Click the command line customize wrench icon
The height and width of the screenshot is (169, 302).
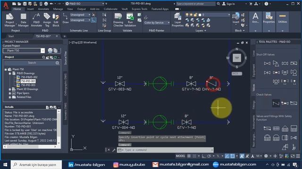pyautogui.click(x=114, y=150)
